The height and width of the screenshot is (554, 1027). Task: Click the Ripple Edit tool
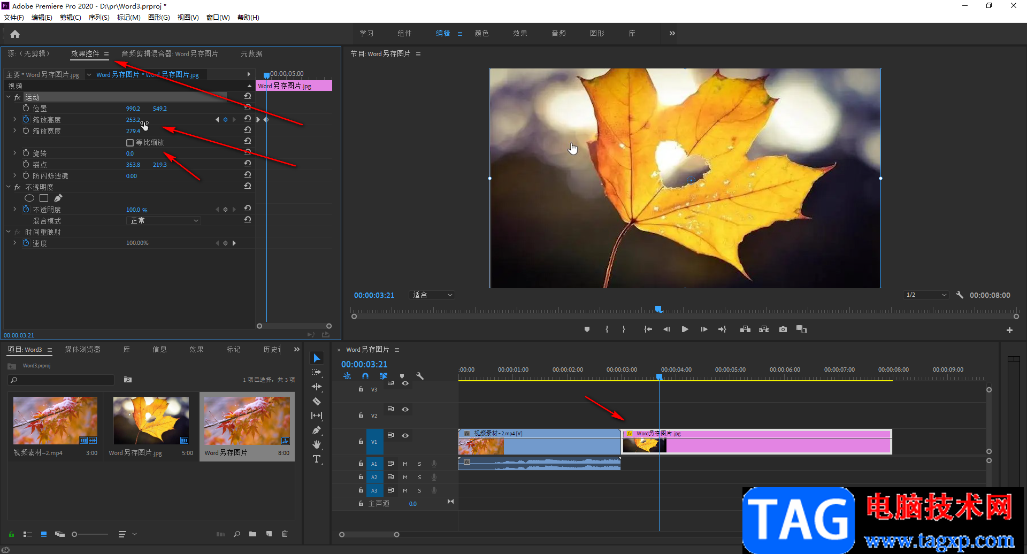point(317,387)
